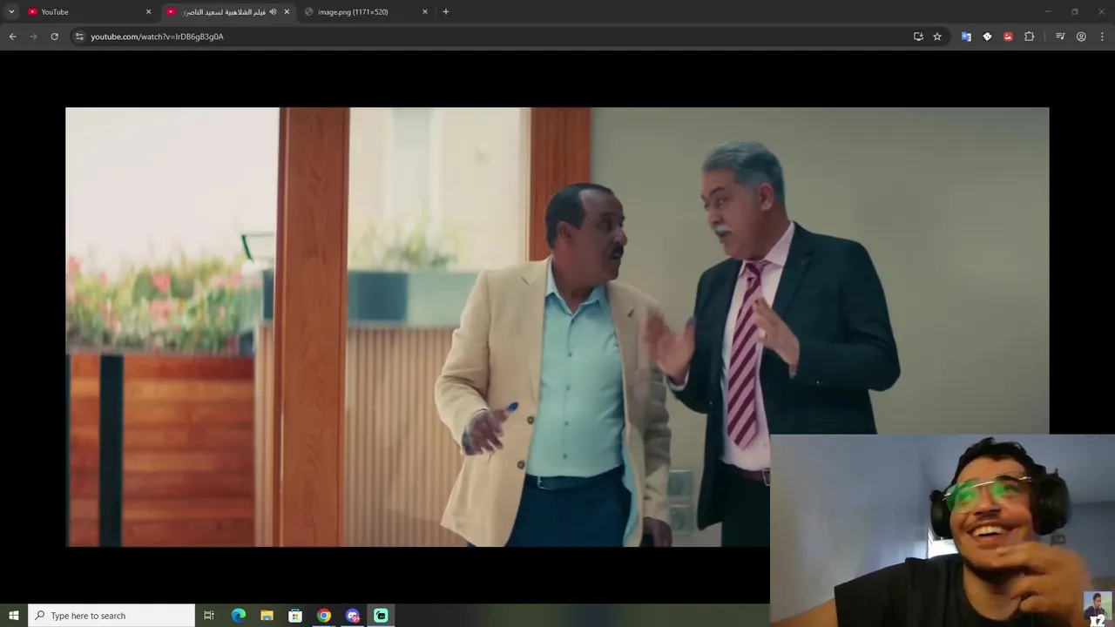Screen dimensions: 1115x627
Task: Open a new browser tab
Action: pyautogui.click(x=446, y=11)
